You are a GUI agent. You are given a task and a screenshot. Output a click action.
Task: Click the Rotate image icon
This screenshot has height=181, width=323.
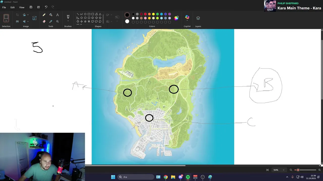(x=24, y=15)
